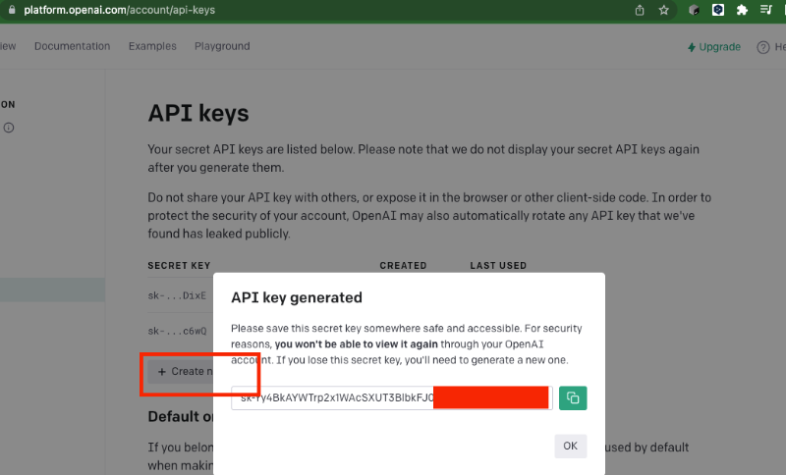
Task: Go to the Playground
Action: (222, 46)
